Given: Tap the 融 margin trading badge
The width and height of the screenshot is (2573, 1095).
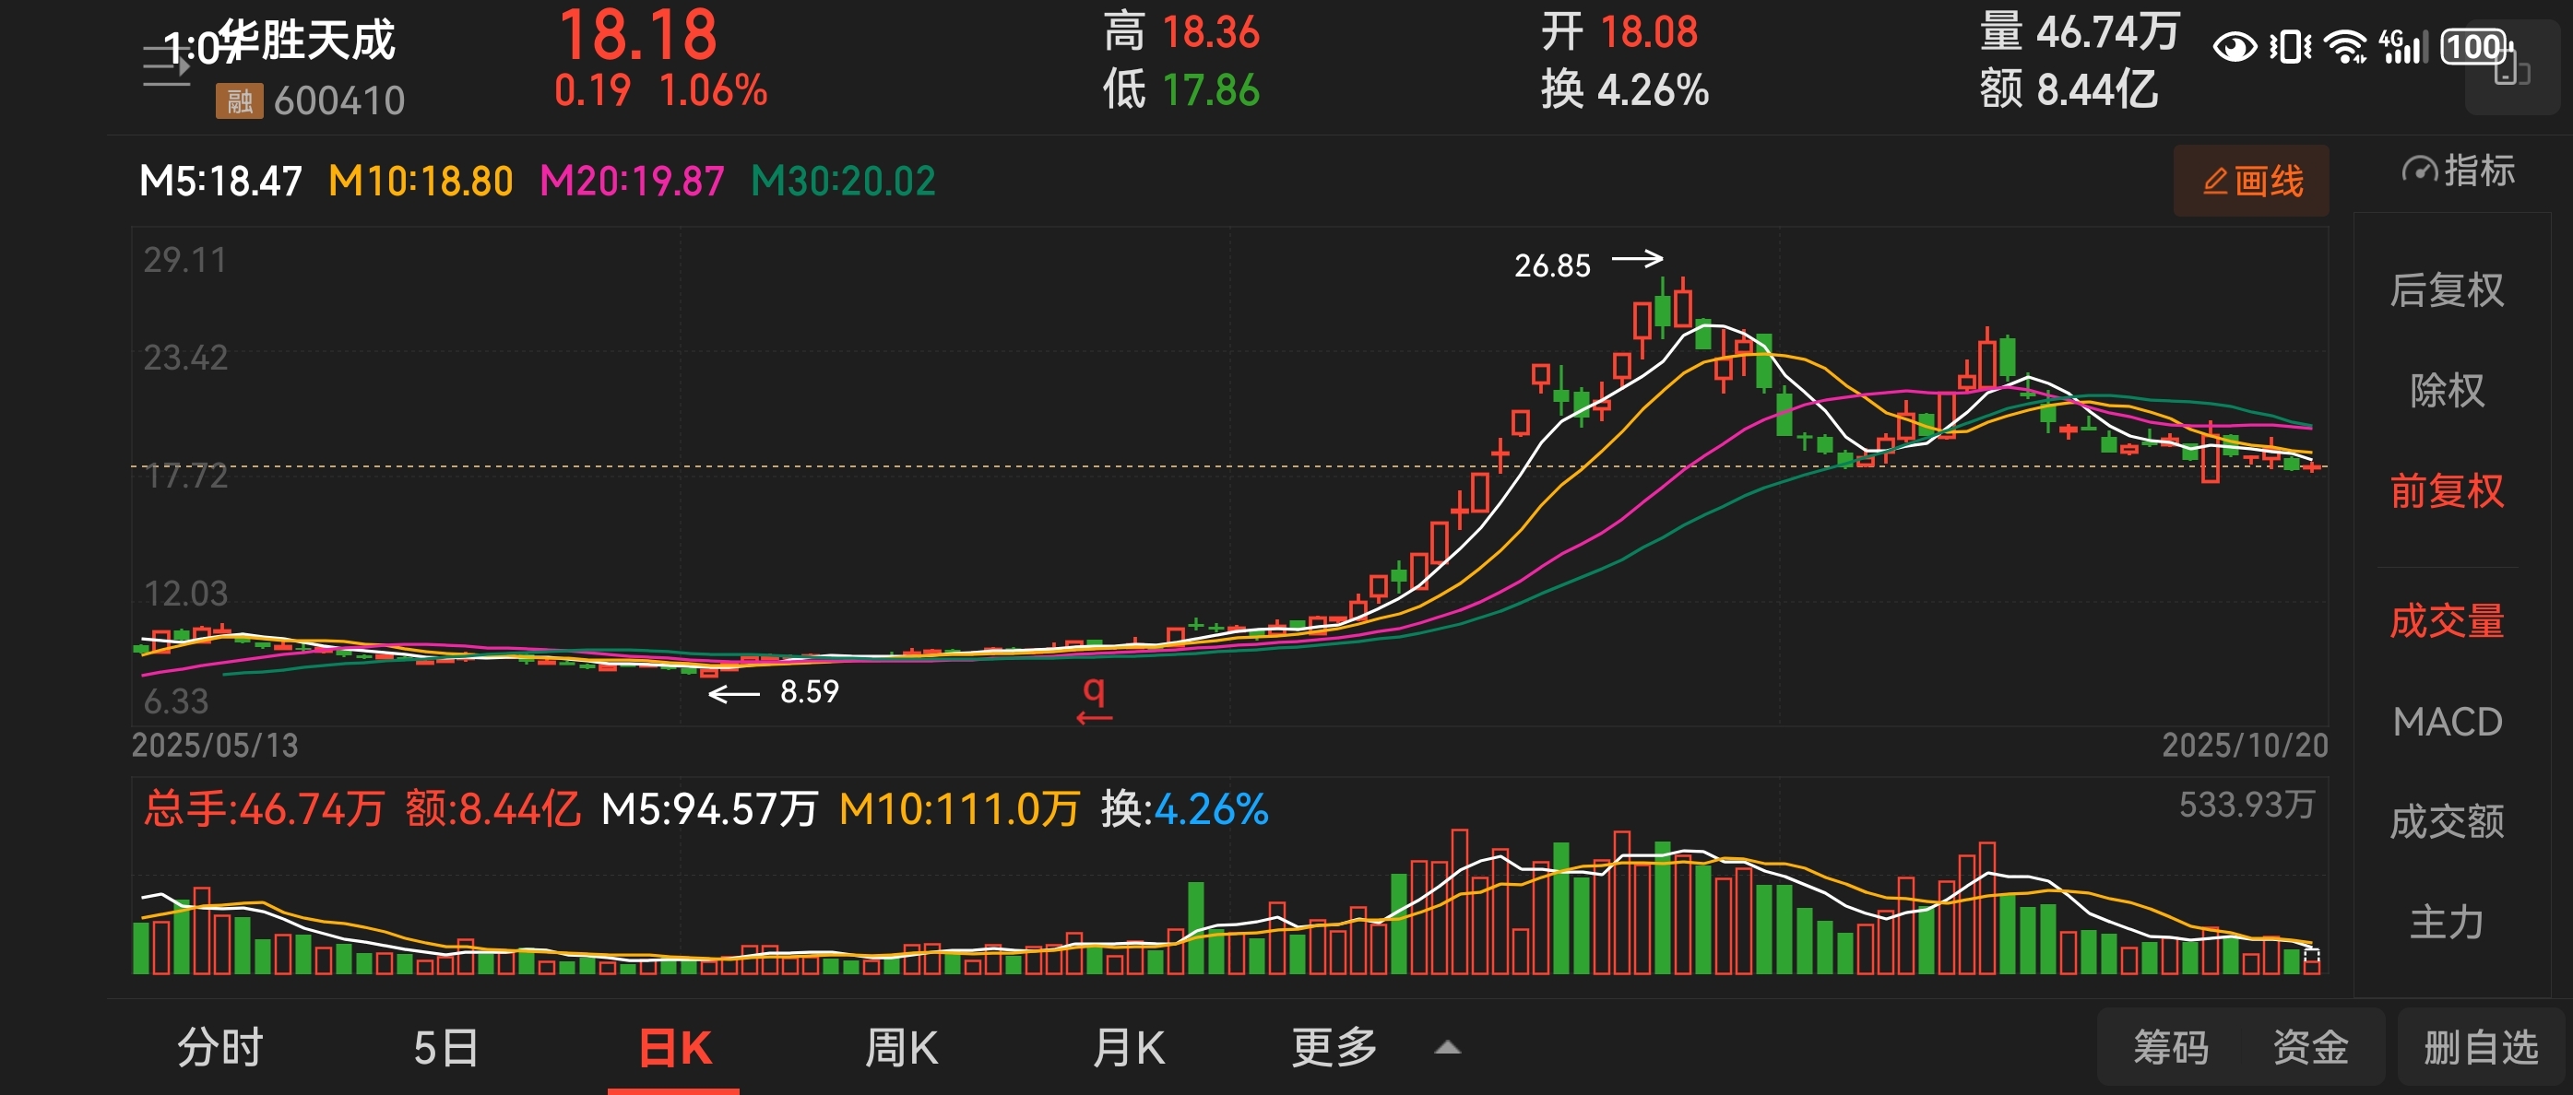Looking at the screenshot, I should pos(239,100).
